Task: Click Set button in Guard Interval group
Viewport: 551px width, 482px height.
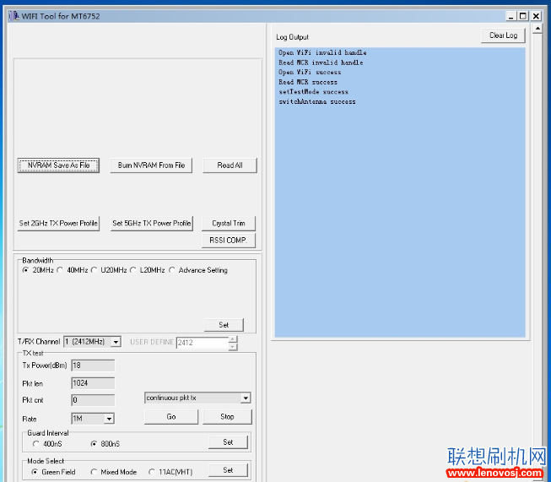Action: point(228,442)
